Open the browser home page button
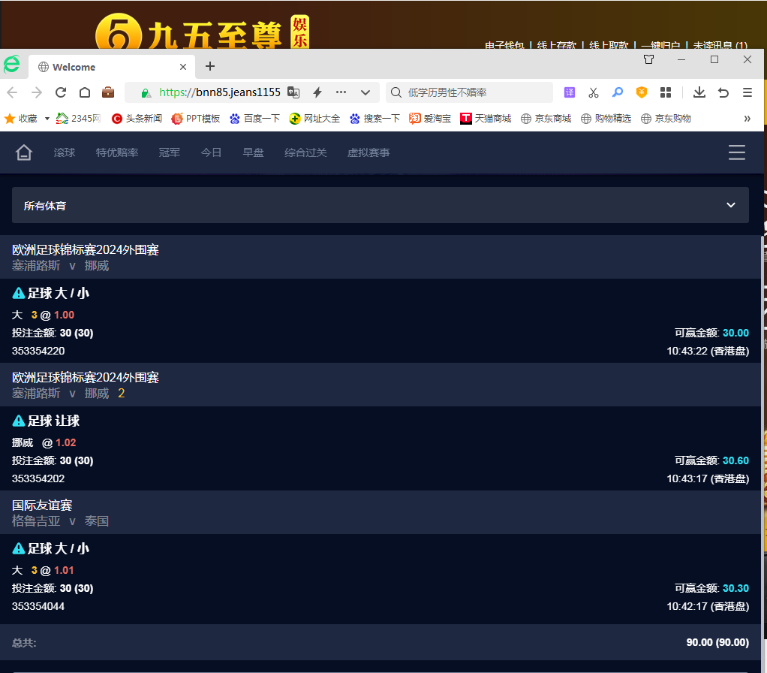The height and width of the screenshot is (673, 767). (85, 92)
